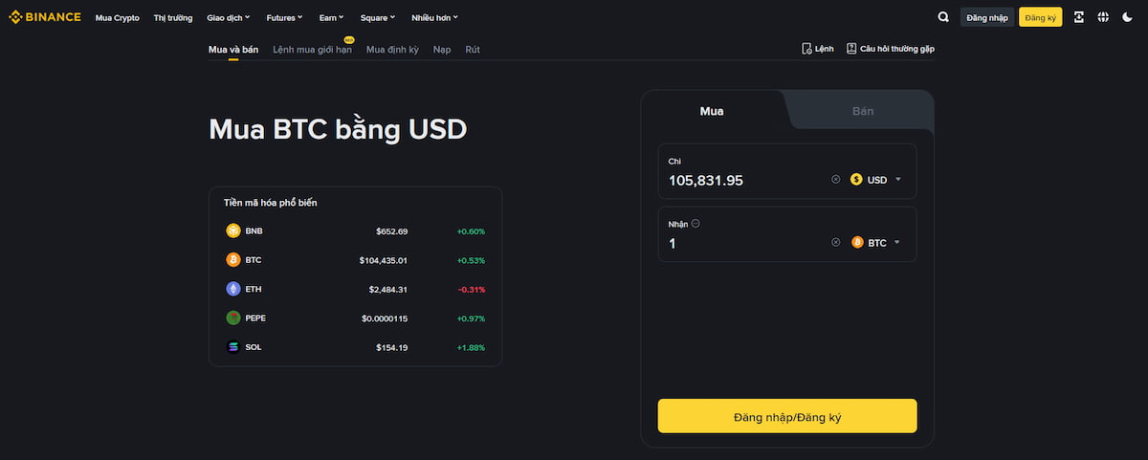1148x460 pixels.
Task: Click the Nhận amount field showing 1
Action: coord(673,243)
